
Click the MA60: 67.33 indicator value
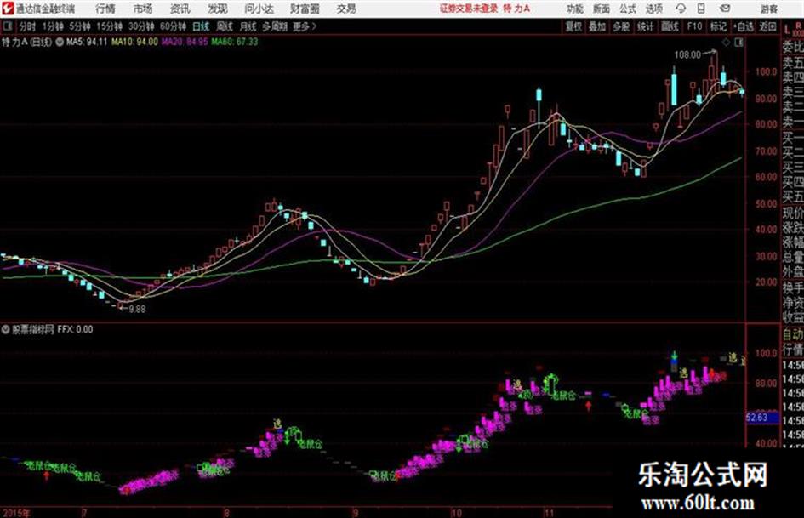pyautogui.click(x=234, y=42)
